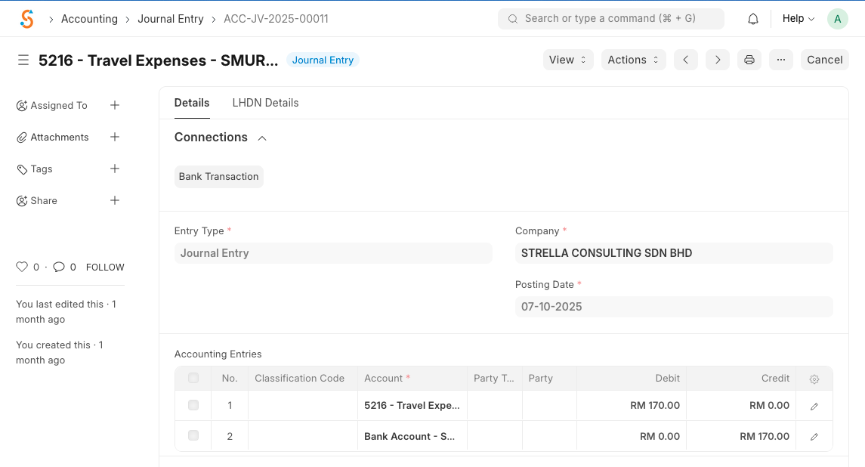Open Bank Transaction connection link
Image resolution: width=865 pixels, height=467 pixels.
click(x=218, y=177)
